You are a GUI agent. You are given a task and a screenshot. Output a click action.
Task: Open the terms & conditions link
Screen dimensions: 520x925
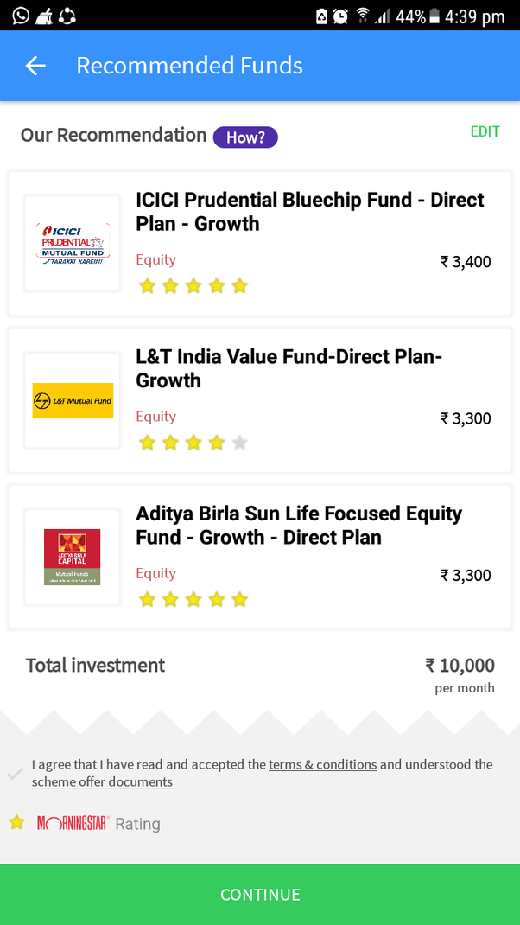(322, 764)
